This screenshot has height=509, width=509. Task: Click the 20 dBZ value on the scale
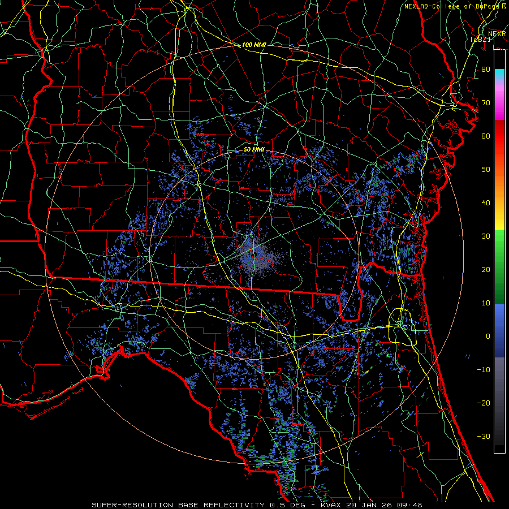tap(486, 269)
